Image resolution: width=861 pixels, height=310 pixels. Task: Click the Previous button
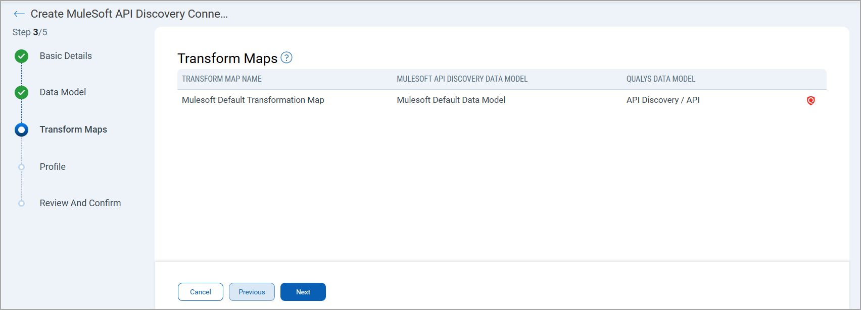[252, 292]
